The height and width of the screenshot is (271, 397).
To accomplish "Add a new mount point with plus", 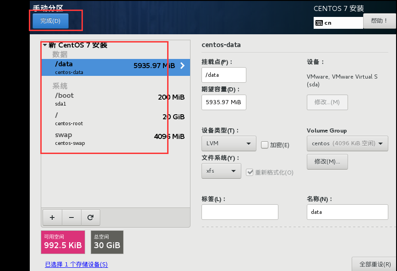I will coord(52,218).
